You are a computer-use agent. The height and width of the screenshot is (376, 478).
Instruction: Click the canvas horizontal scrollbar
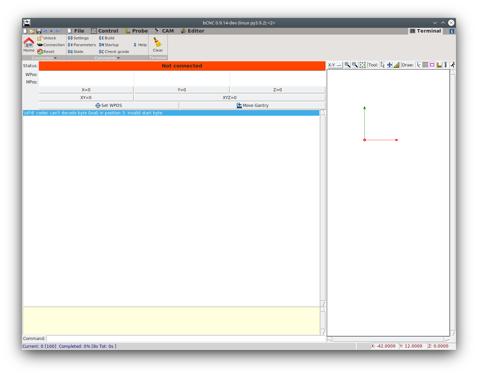388,339
